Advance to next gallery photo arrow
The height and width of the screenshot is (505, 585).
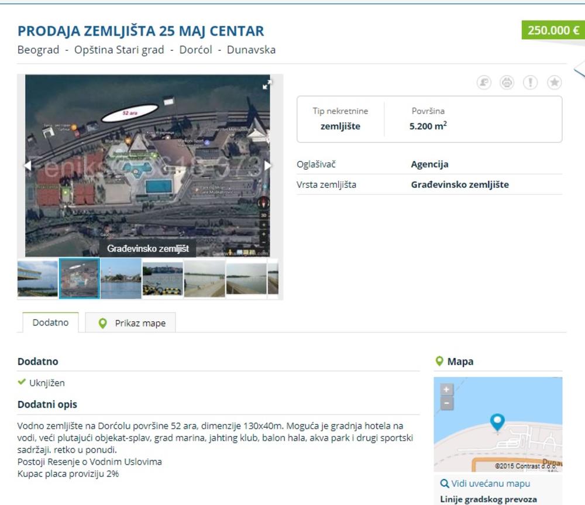(268, 166)
